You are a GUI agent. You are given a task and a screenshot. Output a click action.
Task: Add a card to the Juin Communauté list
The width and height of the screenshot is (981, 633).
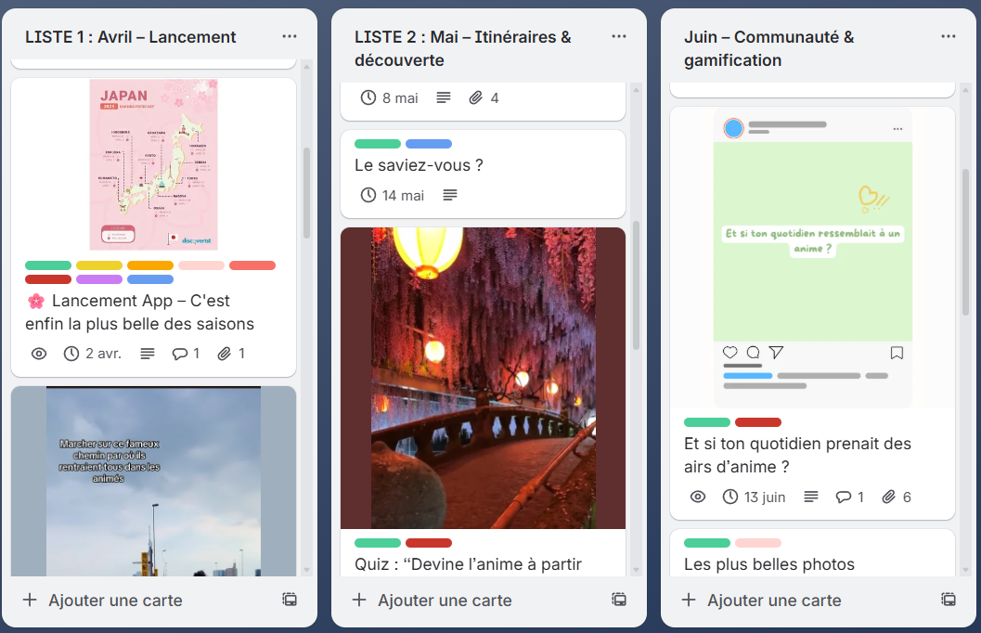(x=763, y=600)
